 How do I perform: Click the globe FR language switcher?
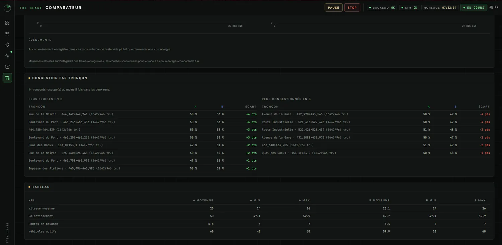point(494,8)
